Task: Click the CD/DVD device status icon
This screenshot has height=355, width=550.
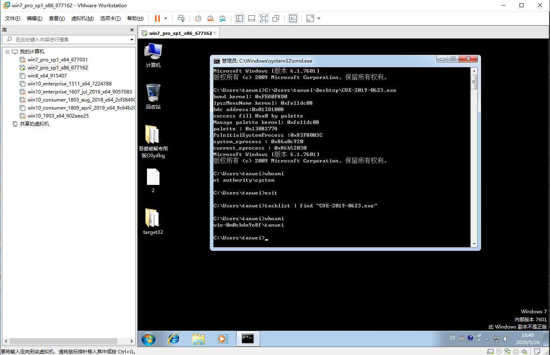Action: point(499,352)
